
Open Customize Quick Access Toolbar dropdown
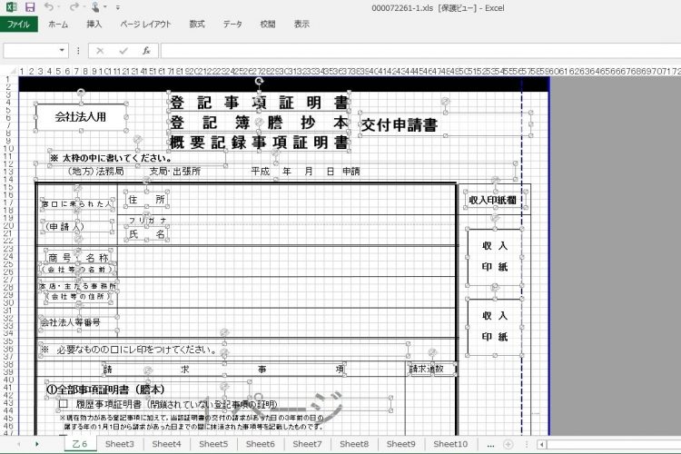click(117, 8)
